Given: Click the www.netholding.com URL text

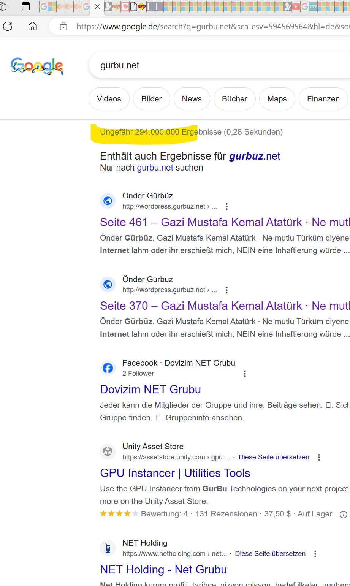Looking at the screenshot, I should point(174,554).
